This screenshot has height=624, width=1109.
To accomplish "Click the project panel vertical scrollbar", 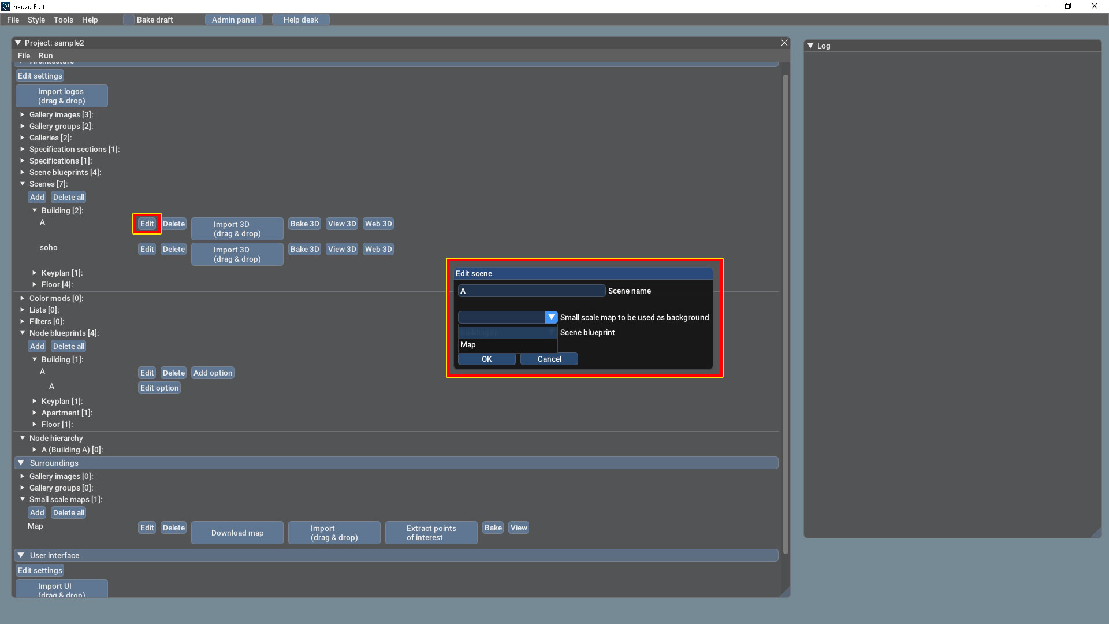I will 785,312.
